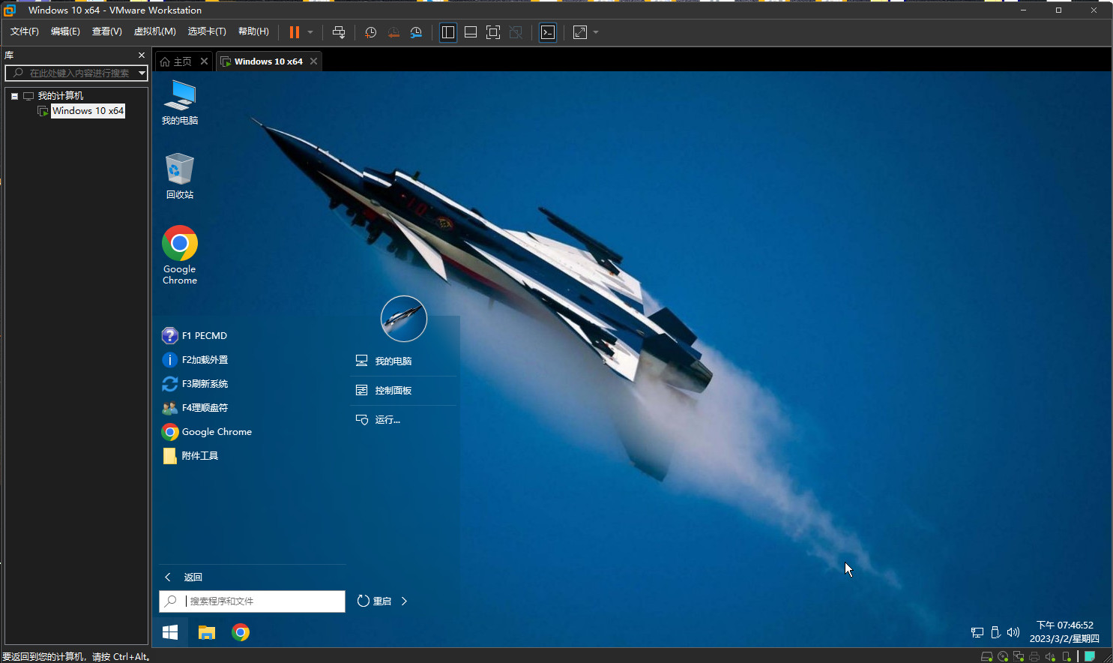Open the power options dropdown next to pause
Screen dimensions: 1113x663
310,32
